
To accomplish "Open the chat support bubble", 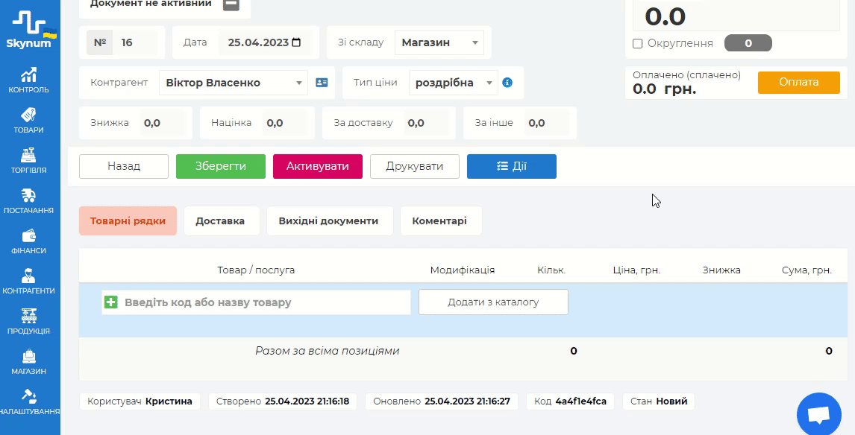I will [x=818, y=415].
